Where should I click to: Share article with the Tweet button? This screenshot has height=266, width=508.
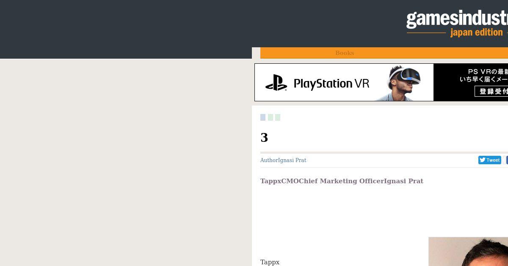(x=490, y=160)
